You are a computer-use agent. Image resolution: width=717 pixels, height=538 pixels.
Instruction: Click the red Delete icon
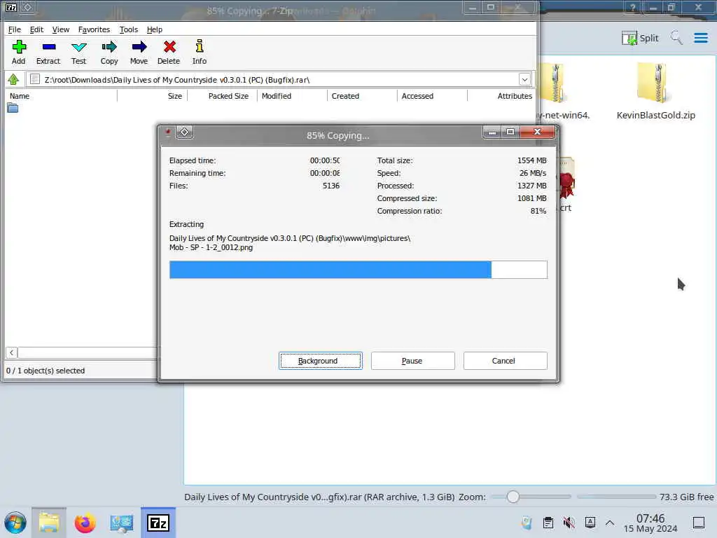pos(169,52)
